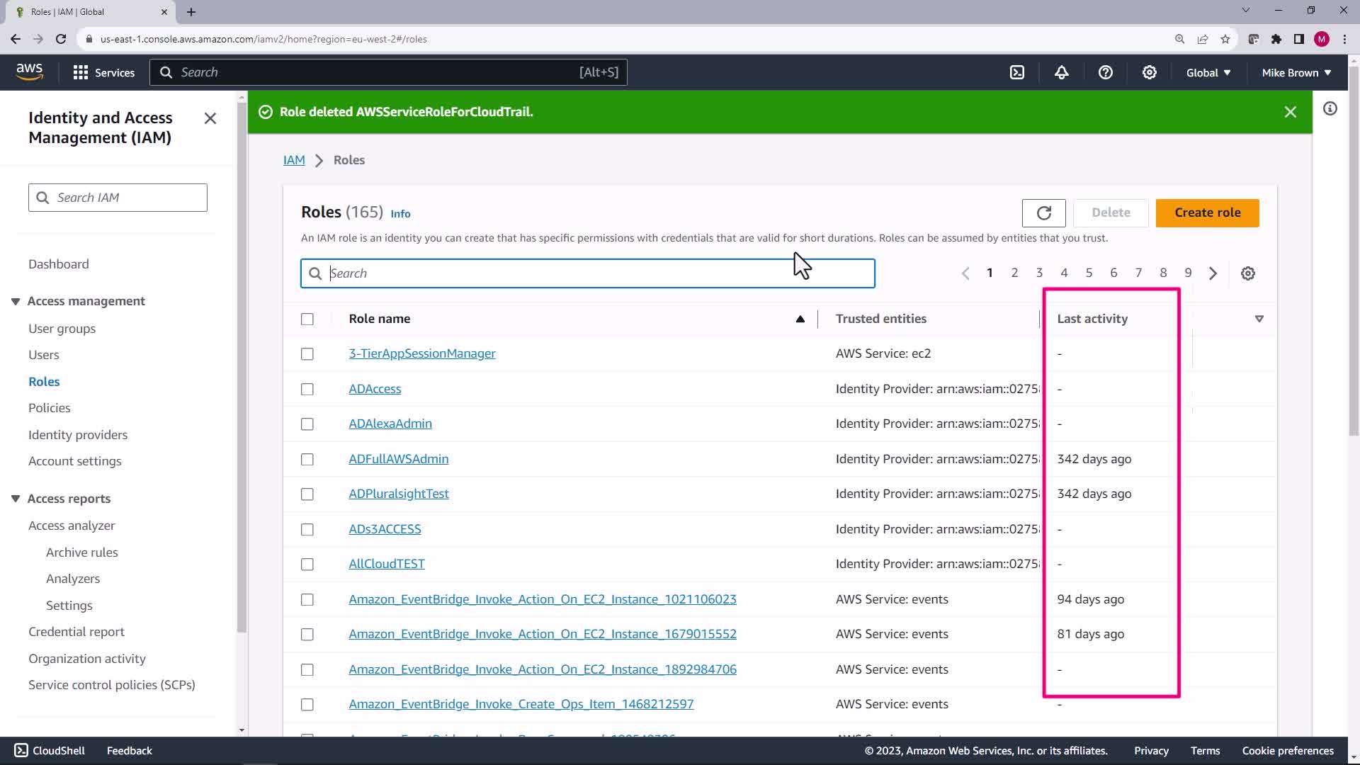Open the Global region dropdown

(x=1208, y=72)
